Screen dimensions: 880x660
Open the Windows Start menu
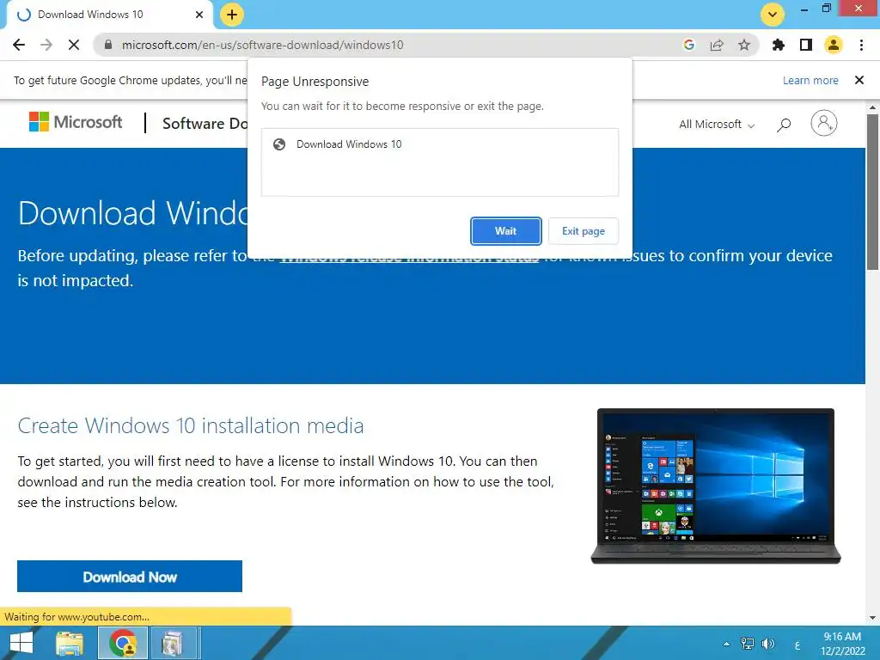(x=21, y=643)
